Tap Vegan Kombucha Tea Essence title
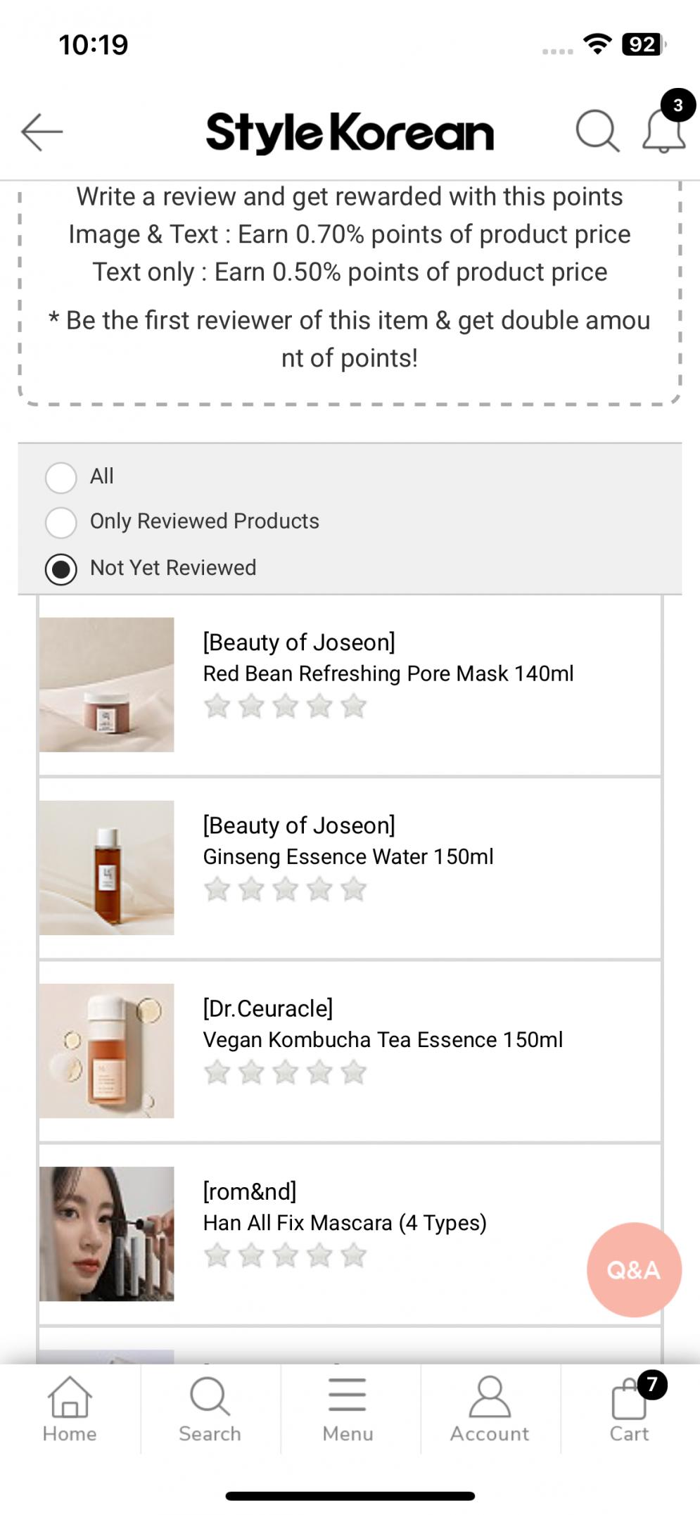 pyautogui.click(x=383, y=1040)
